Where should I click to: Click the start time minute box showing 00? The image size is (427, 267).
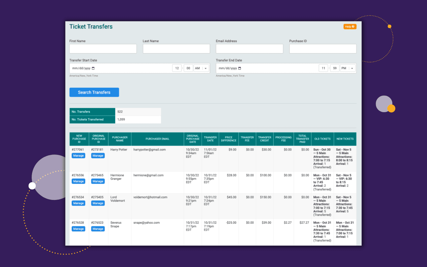click(188, 68)
